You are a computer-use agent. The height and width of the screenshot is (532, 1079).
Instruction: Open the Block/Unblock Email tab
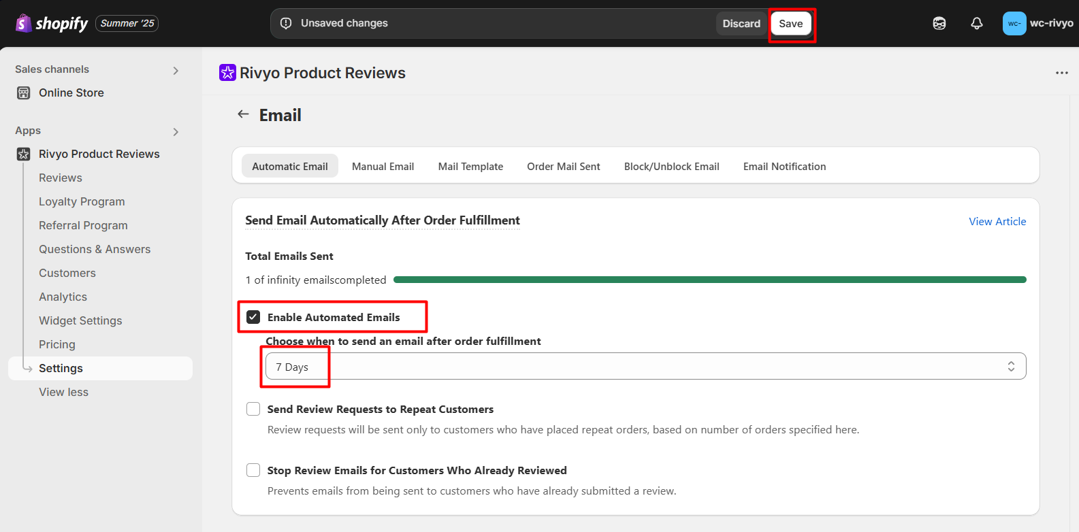672,166
